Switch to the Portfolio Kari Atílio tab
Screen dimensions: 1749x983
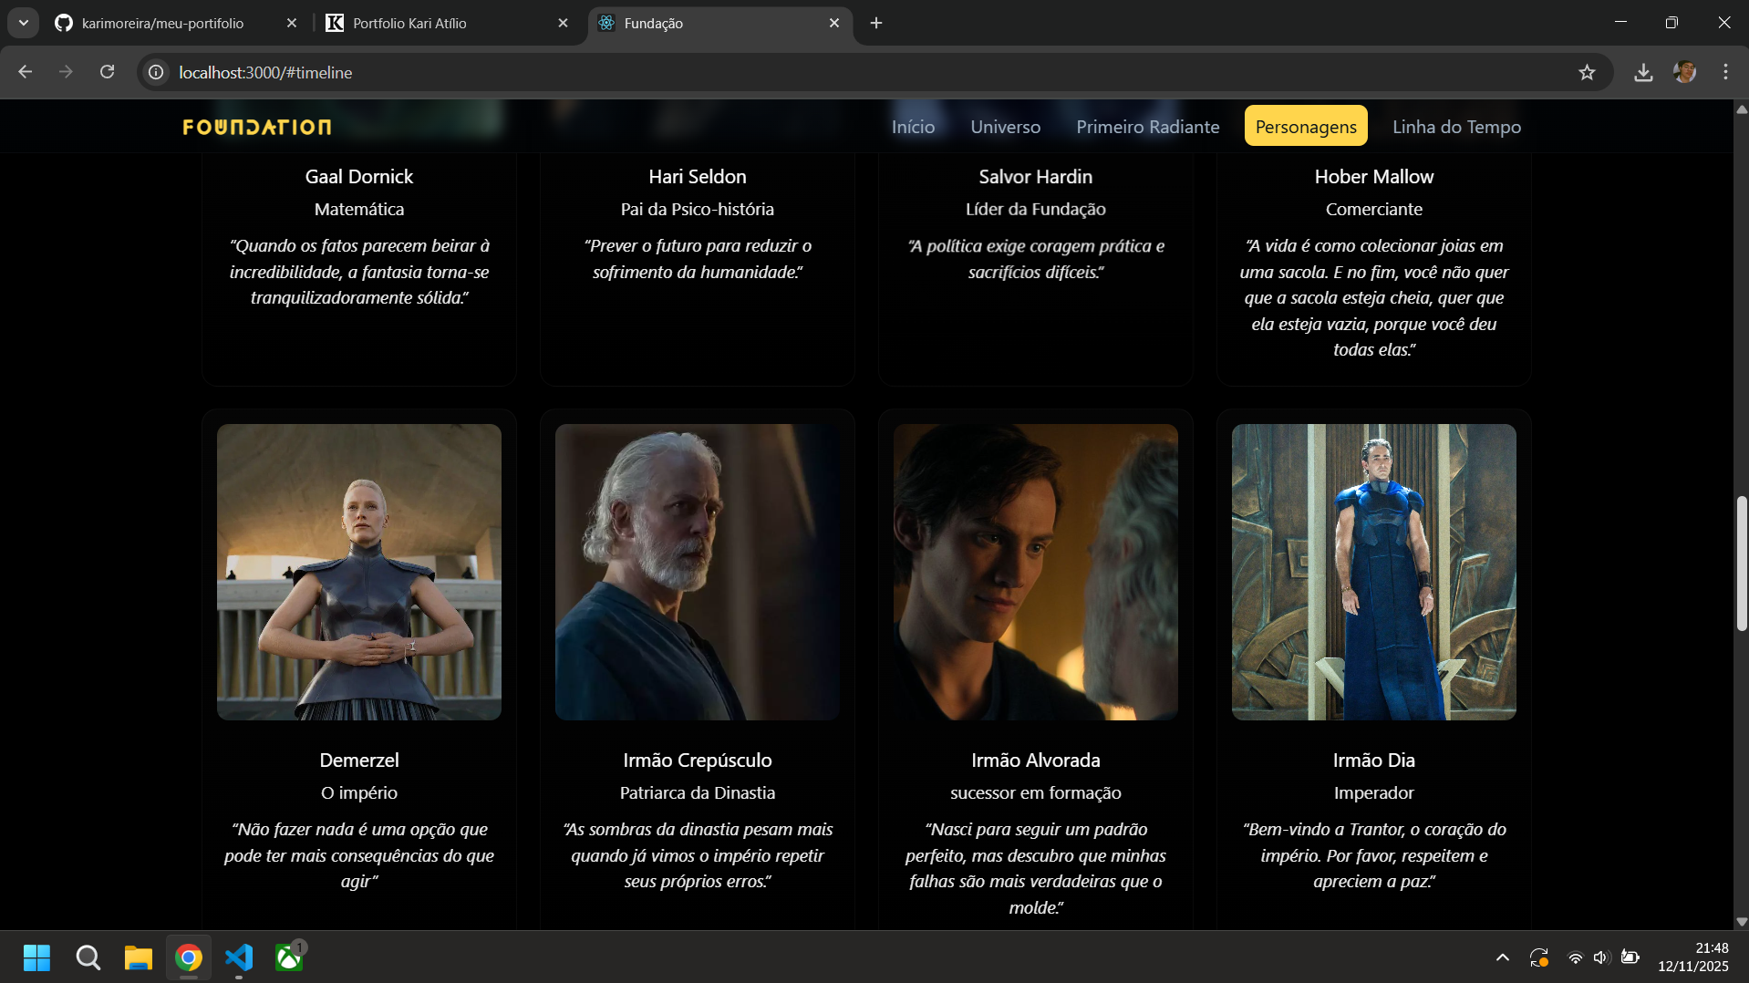pyautogui.click(x=409, y=23)
